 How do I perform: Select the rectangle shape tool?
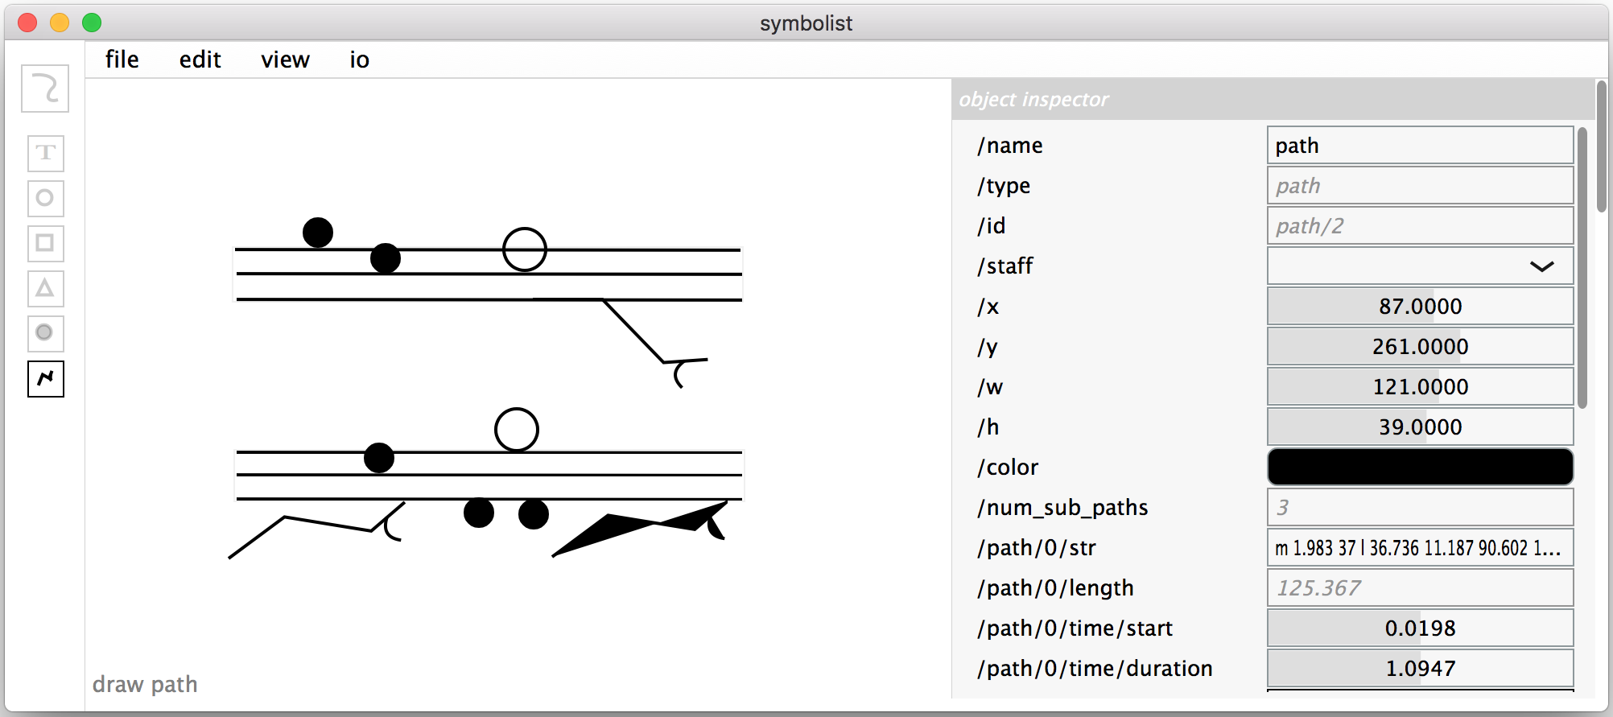[45, 243]
